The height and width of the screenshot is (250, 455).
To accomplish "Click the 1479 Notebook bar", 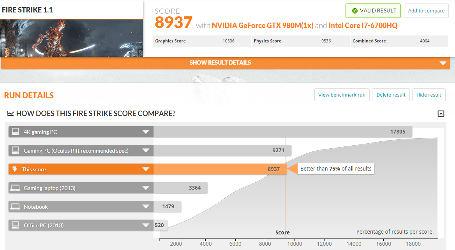I will click(168, 206).
